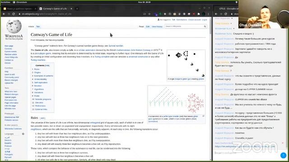Jump to Examples of patterns in contents
The width and height of the screenshot is (289, 162).
[44, 76]
